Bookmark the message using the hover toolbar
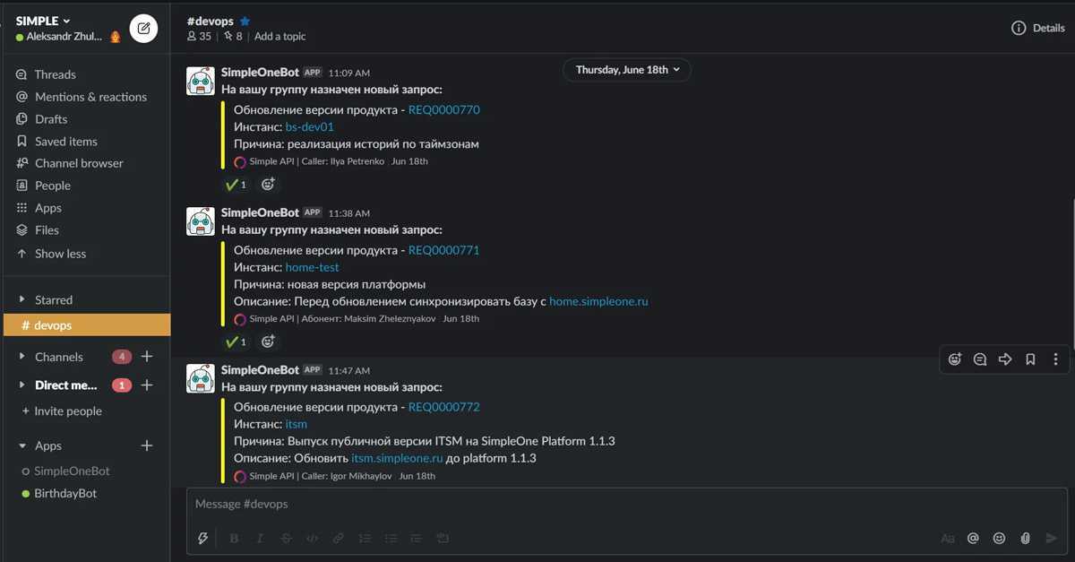This screenshot has height=562, width=1075. 1030,359
